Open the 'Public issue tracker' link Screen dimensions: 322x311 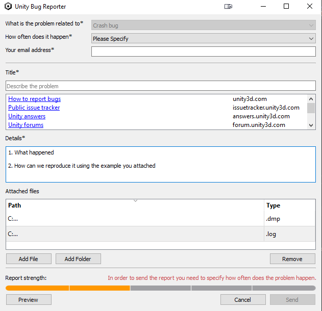(x=34, y=108)
